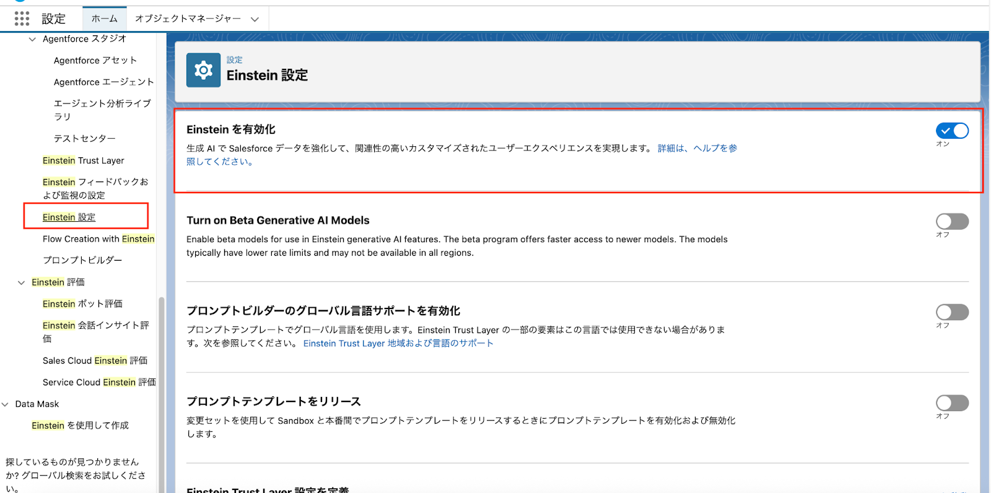Collapse the Agentforce スタジオ section

point(32,39)
